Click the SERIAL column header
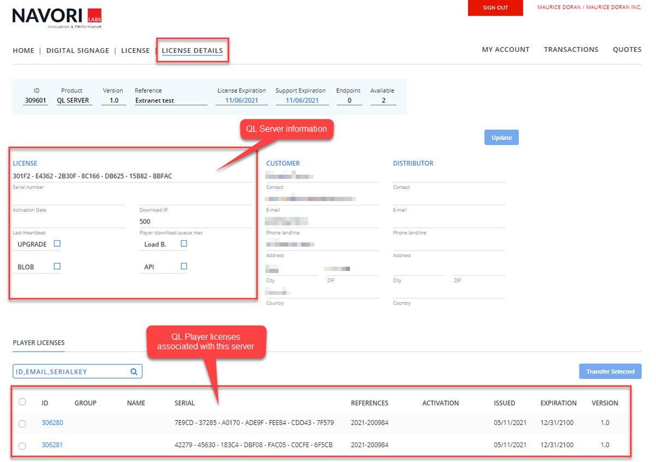 pyautogui.click(x=185, y=403)
